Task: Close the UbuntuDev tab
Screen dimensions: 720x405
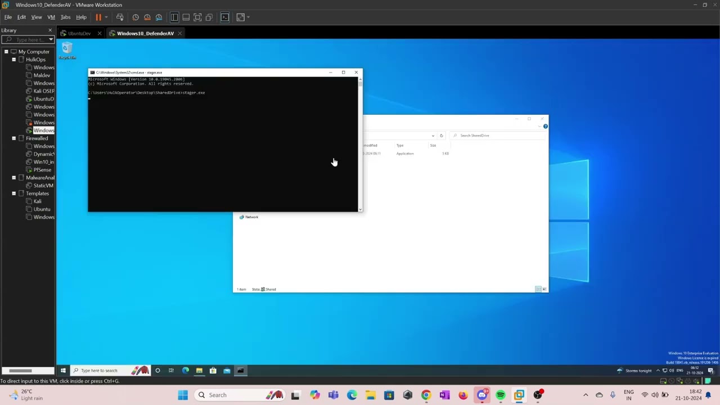Action: click(x=100, y=33)
